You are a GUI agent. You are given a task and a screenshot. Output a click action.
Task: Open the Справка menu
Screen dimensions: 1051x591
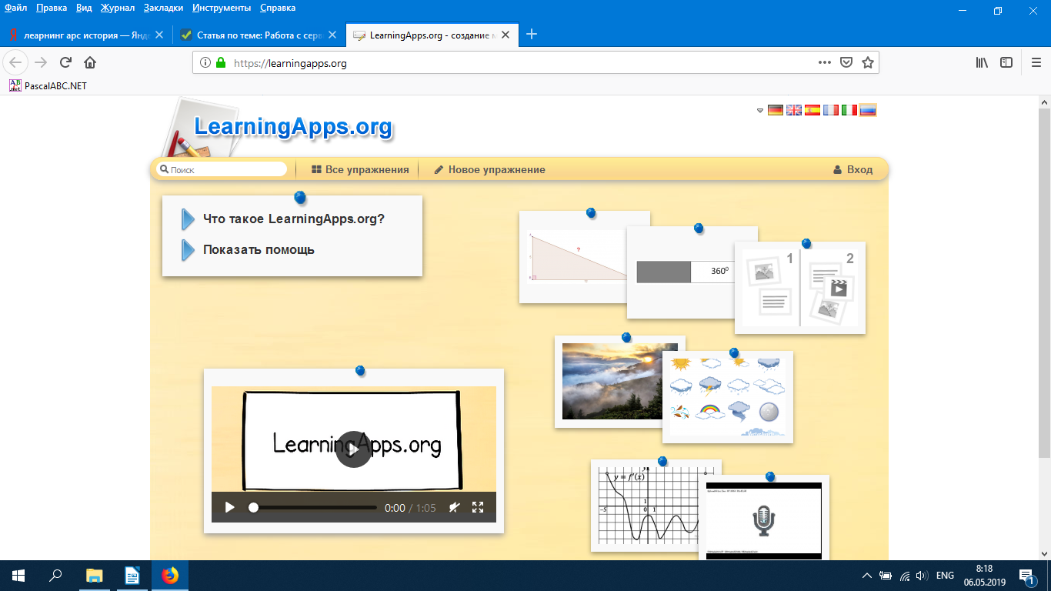point(278,8)
